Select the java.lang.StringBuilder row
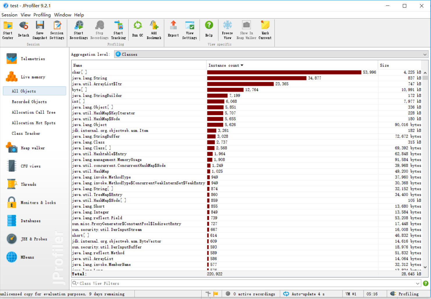Screen dimensions: 431x299 [x=247, y=95]
